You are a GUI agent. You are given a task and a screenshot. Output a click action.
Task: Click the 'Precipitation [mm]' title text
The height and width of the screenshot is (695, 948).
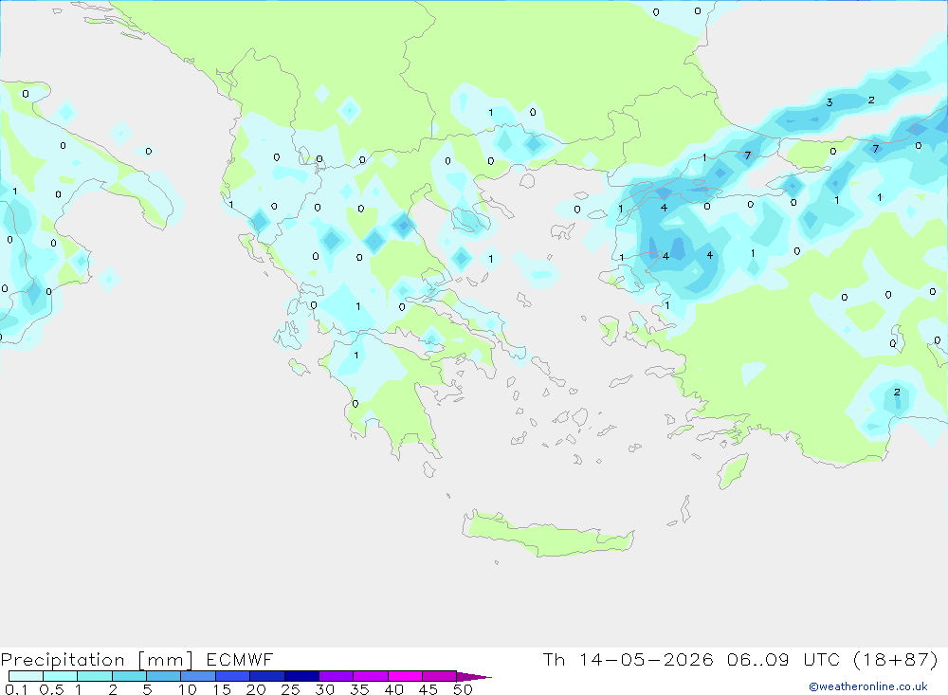97,660
